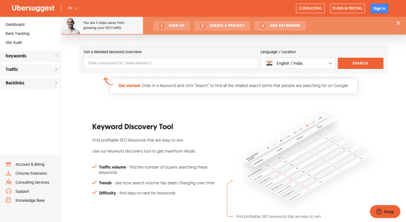Open Knowledge Base link
Image resolution: width=406 pixels, height=222 pixels.
pyautogui.click(x=30, y=200)
